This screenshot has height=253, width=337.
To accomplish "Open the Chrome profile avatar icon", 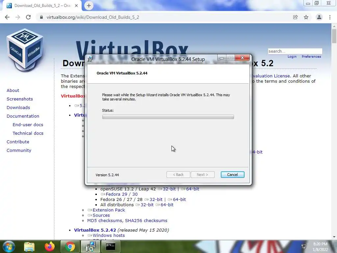I will 319,17.
